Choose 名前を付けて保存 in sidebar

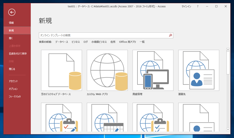tap(17, 54)
